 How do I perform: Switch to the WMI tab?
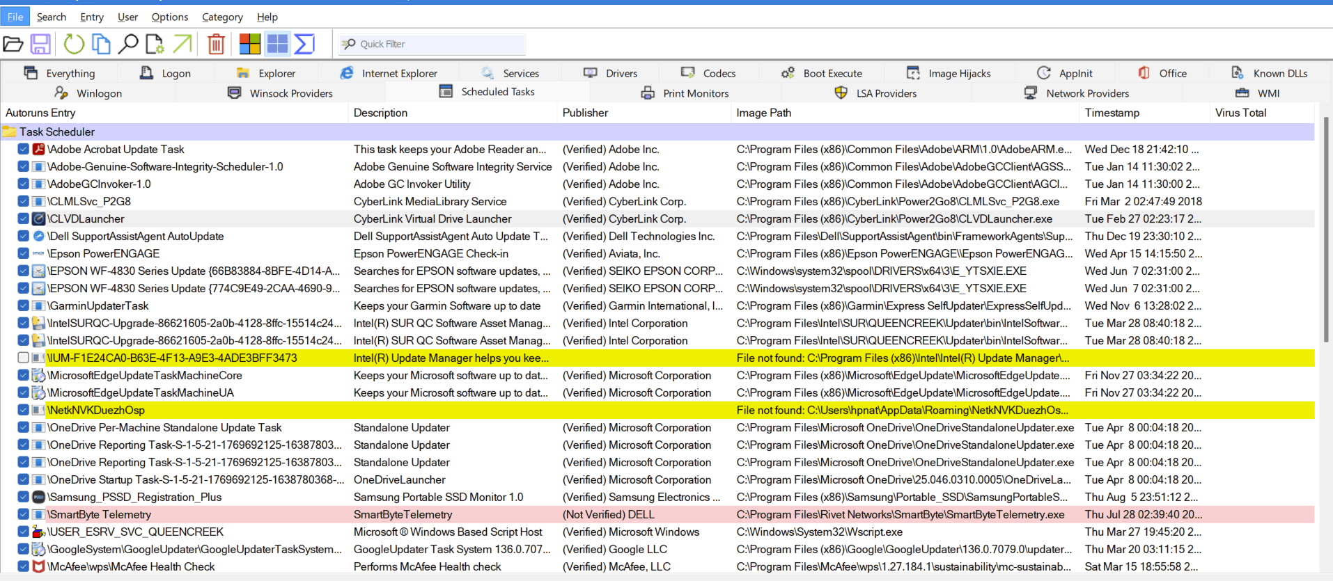[x=1258, y=93]
